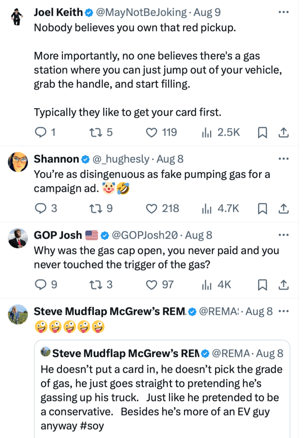The image size is (307, 438).
Task: Open the #soy hashtag
Action: (x=98, y=426)
